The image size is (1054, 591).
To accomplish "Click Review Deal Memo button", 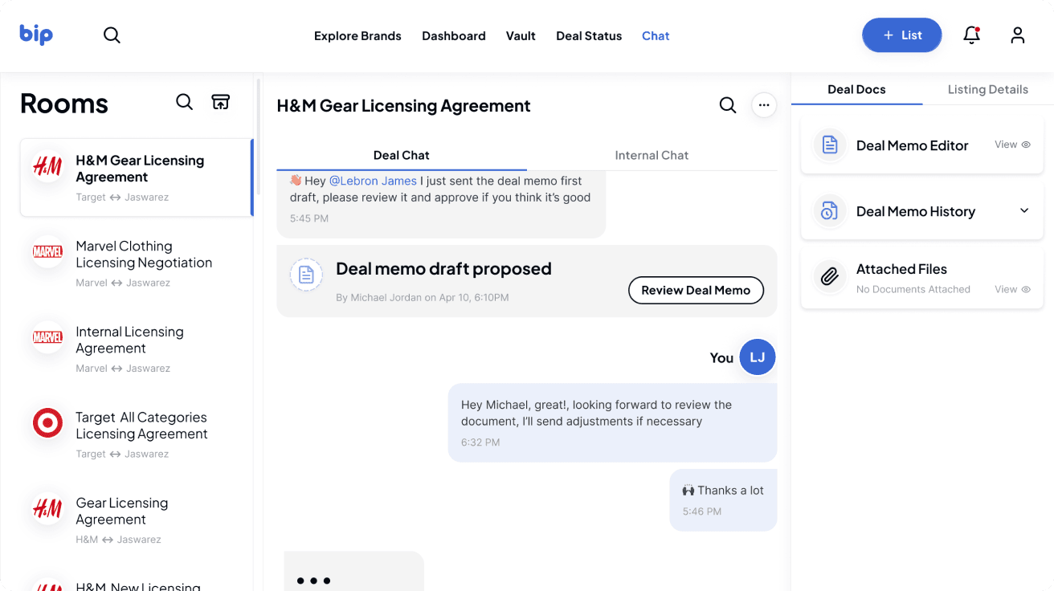I will (x=696, y=290).
